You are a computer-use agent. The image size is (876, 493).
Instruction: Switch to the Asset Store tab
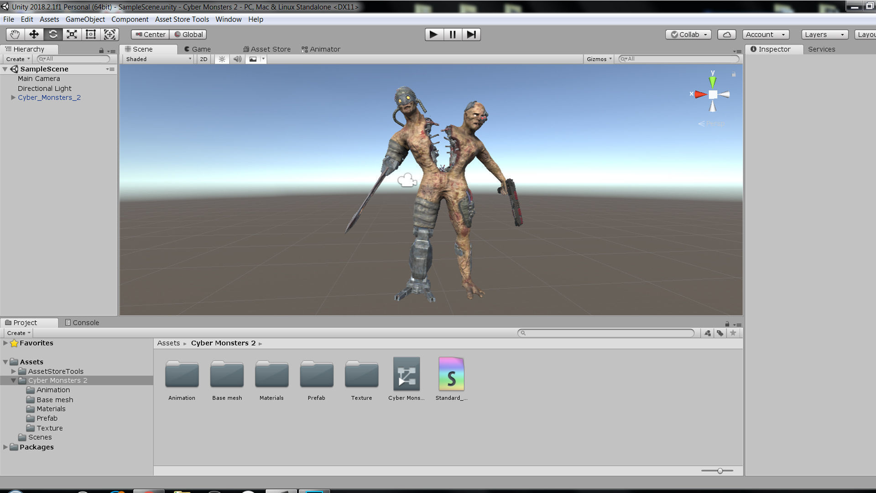coord(267,49)
